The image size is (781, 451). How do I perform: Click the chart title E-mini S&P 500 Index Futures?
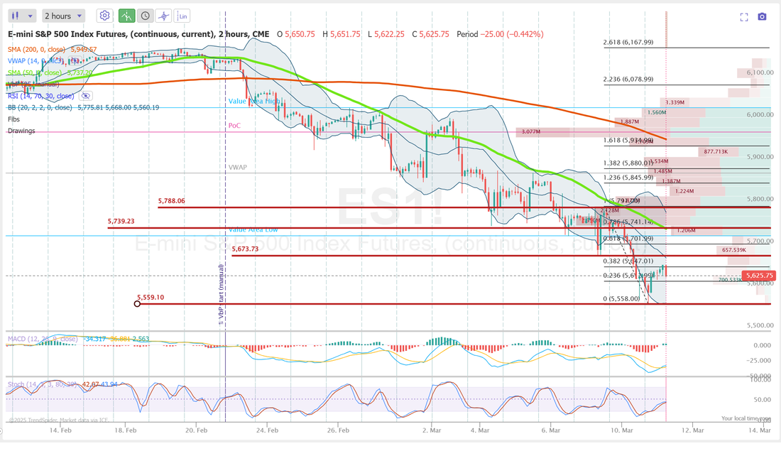tap(138, 34)
